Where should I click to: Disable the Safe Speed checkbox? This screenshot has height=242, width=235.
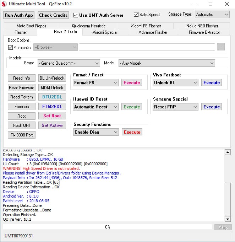(x=136, y=15)
